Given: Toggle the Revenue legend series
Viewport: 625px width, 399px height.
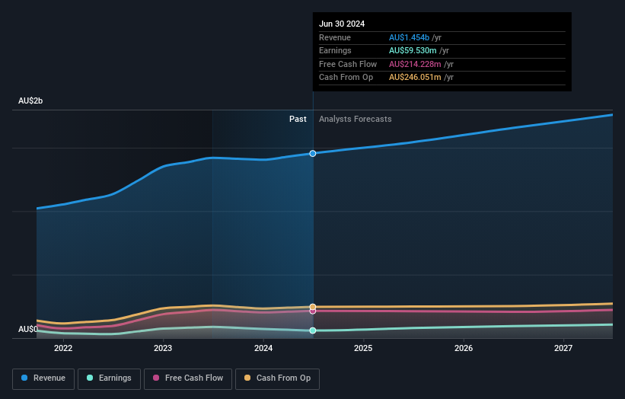Looking at the screenshot, I should [43, 378].
